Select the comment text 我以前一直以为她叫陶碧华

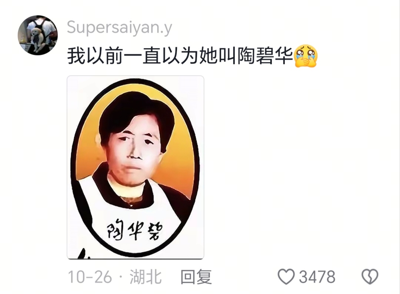click(x=180, y=56)
